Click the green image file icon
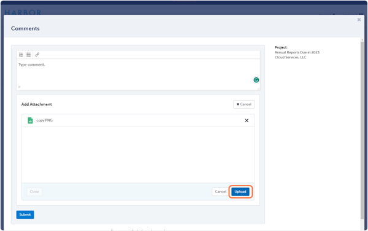 coord(30,120)
